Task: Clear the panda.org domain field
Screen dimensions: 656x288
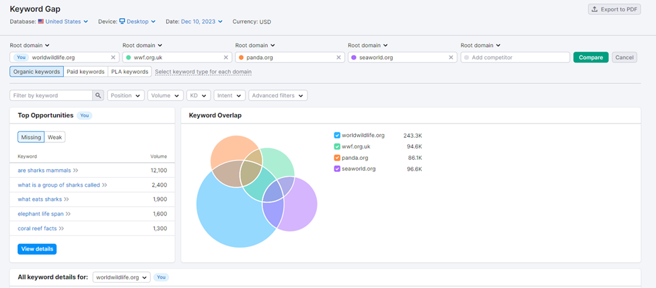Action: 338,58
